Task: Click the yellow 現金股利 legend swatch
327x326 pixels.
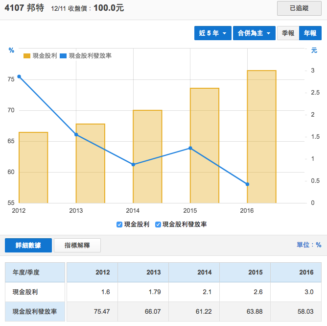Action: pos(27,56)
